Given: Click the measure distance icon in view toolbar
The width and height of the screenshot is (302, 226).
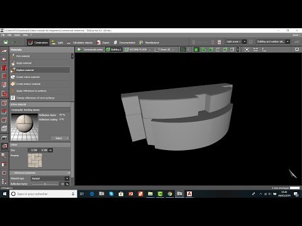Looking at the screenshot, I should click(x=255, y=50).
